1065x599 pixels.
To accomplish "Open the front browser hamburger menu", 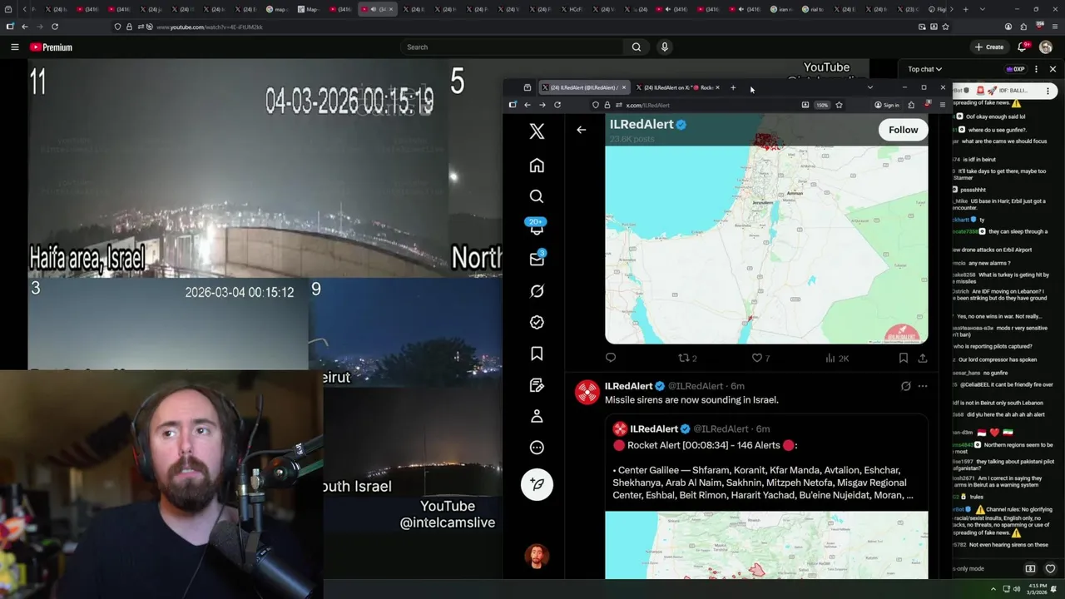I will [x=942, y=105].
